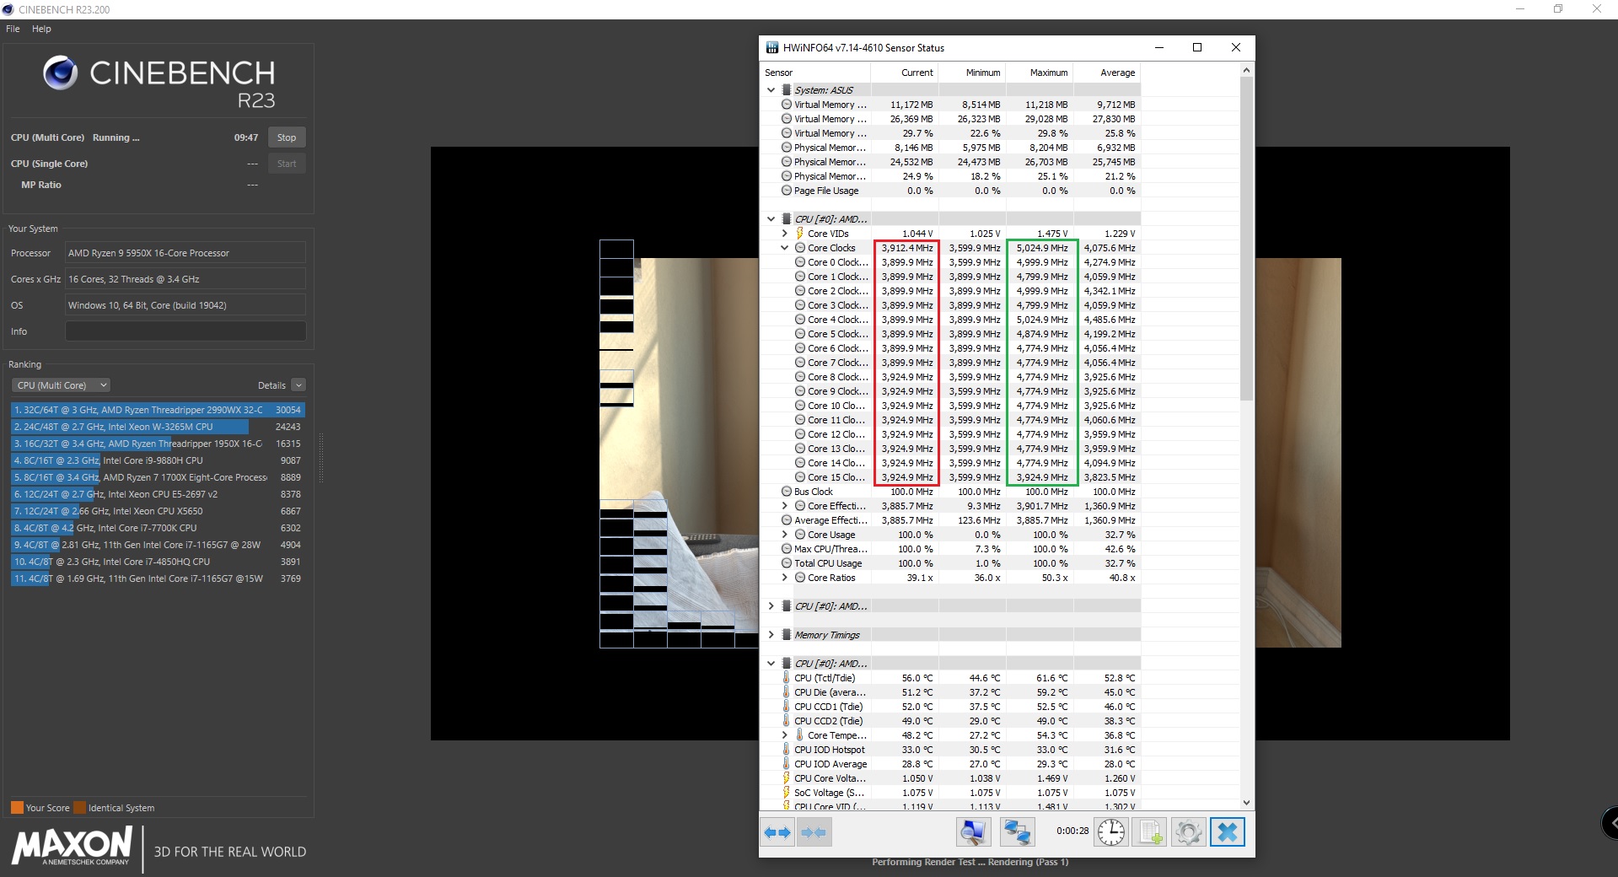Screen dimensions: 1618x877
Task: Click the Identical System brown legend swatch
Action: pos(79,807)
